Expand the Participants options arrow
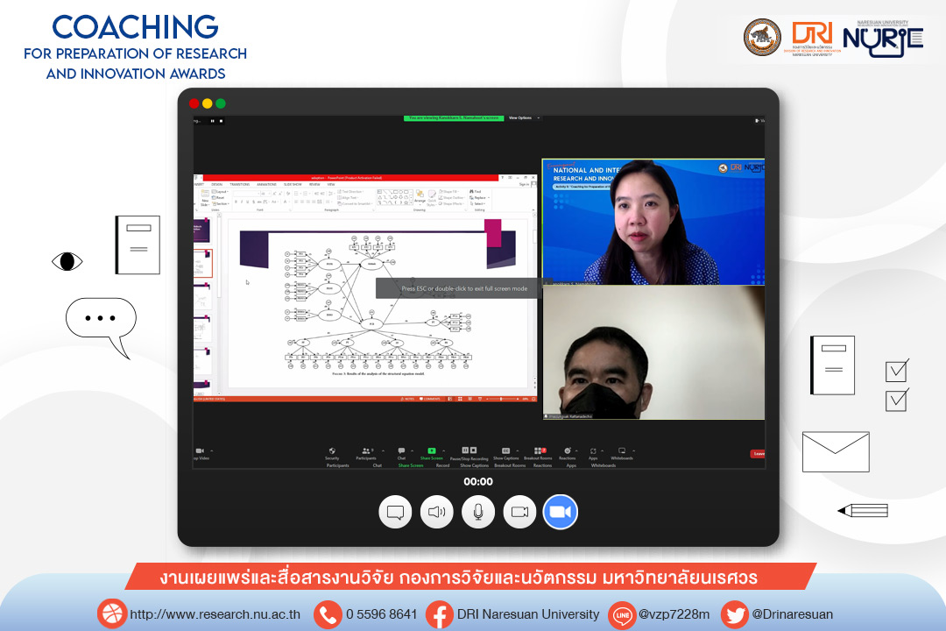 tap(383, 450)
